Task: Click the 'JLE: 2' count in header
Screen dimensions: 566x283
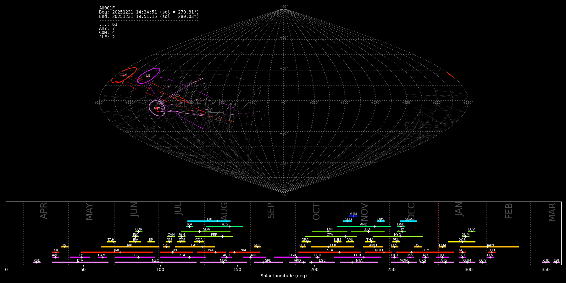Action: click(107, 37)
